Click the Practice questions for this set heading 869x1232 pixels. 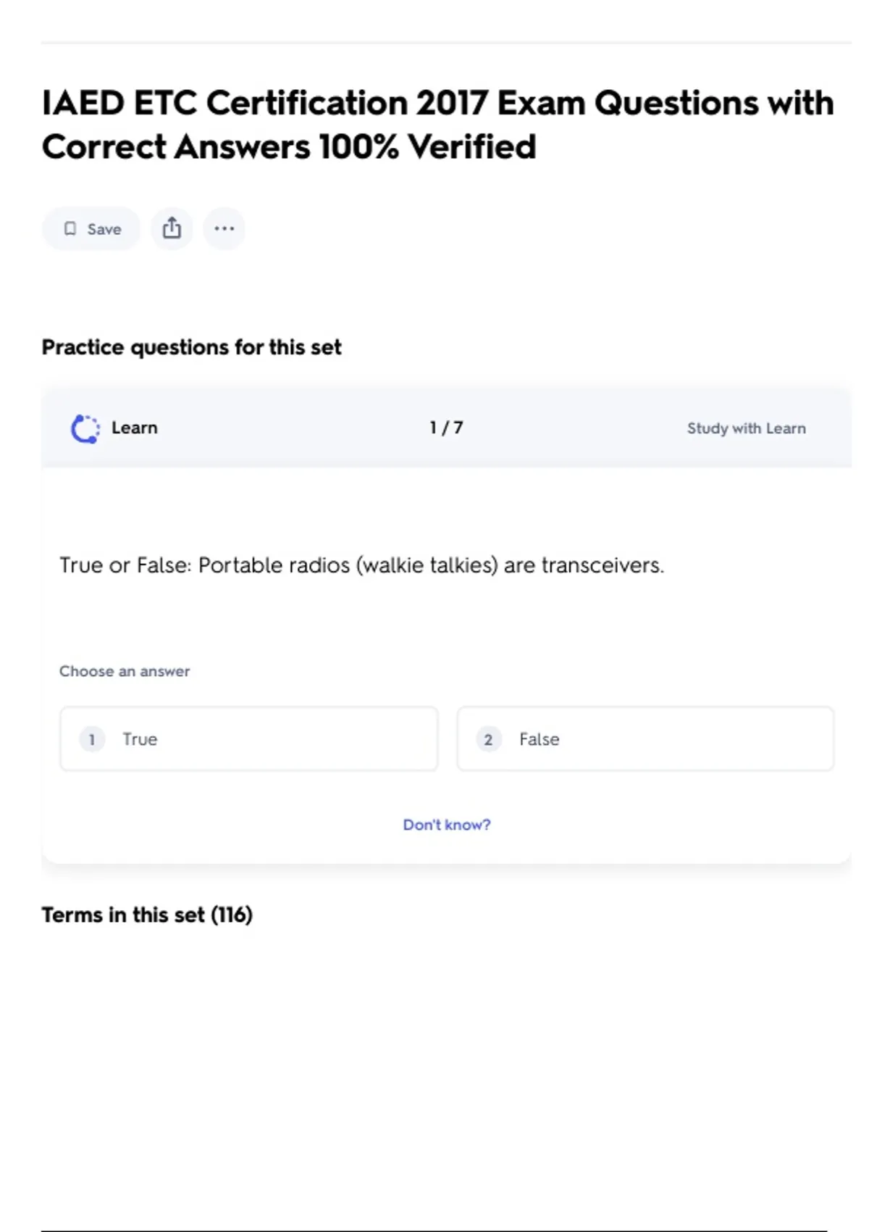[x=191, y=347]
